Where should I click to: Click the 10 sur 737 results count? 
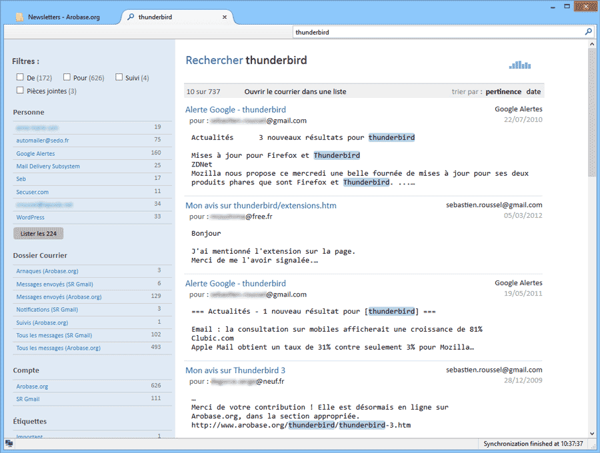click(x=203, y=91)
